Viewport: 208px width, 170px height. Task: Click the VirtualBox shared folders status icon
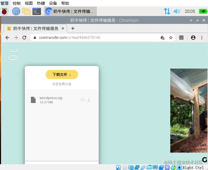149,167
